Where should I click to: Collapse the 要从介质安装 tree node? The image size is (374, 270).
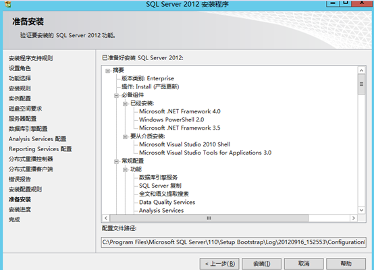(x=125, y=136)
